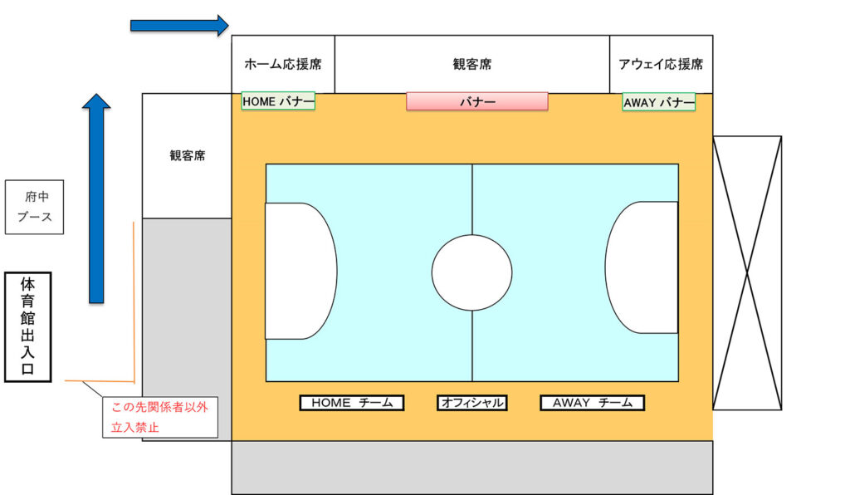This screenshot has width=850, height=495.
Task: Click the gray strip below the court
Action: tap(471, 468)
